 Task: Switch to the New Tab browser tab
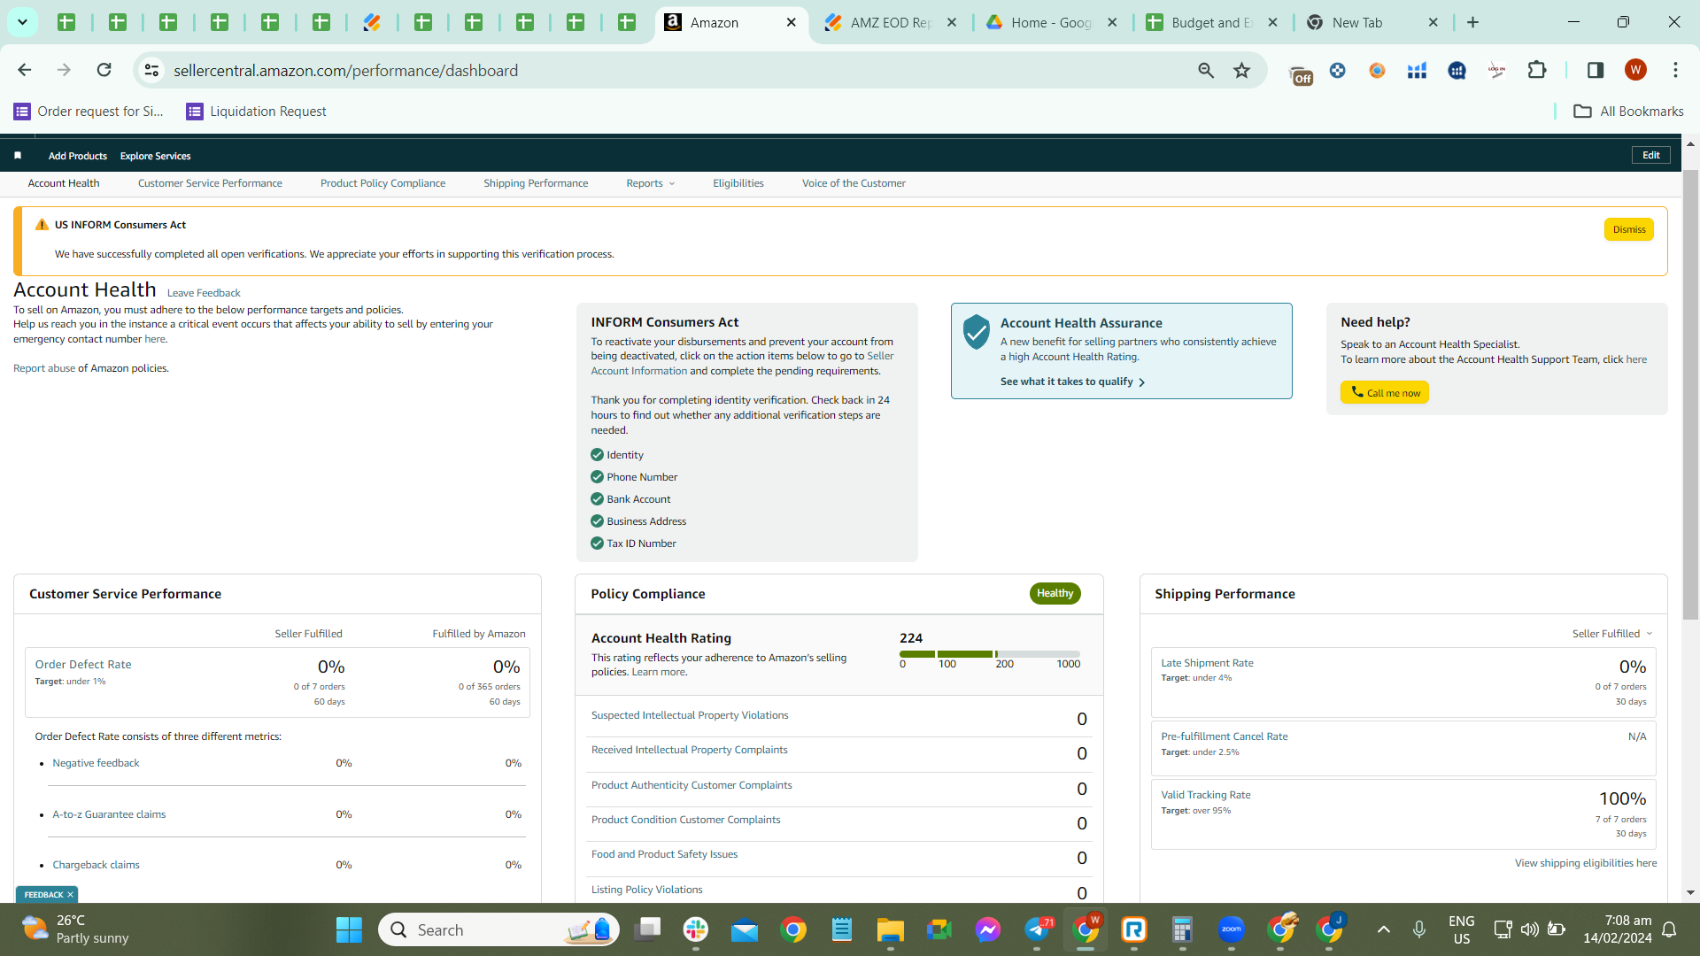coord(1373,22)
